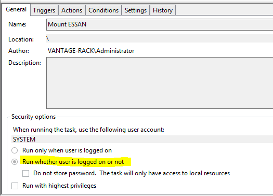This screenshot has height=196, width=273.
Task: Click the Run with highest privileges label text
Action: point(59,186)
